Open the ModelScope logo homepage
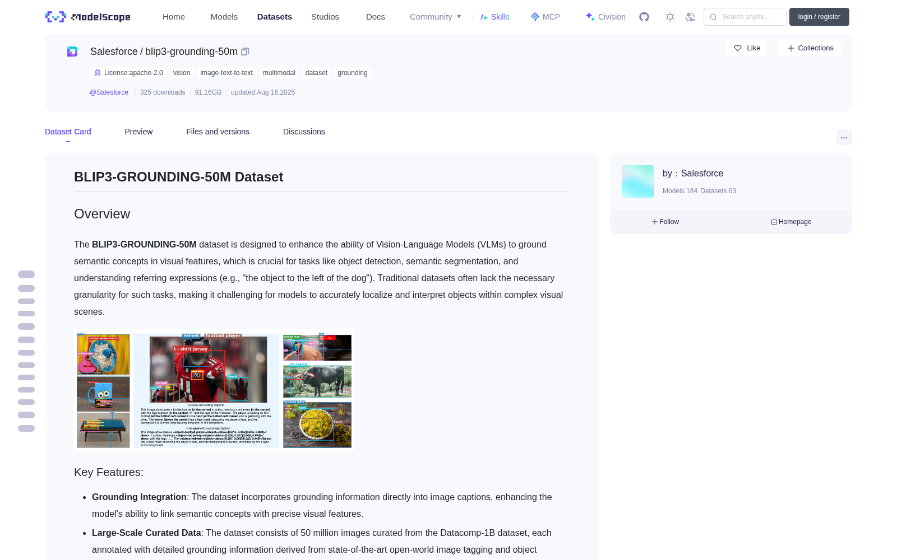 (88, 17)
